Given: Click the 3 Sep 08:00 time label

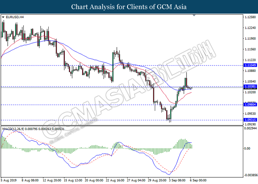Looking at the screenshot, I should [177, 180].
